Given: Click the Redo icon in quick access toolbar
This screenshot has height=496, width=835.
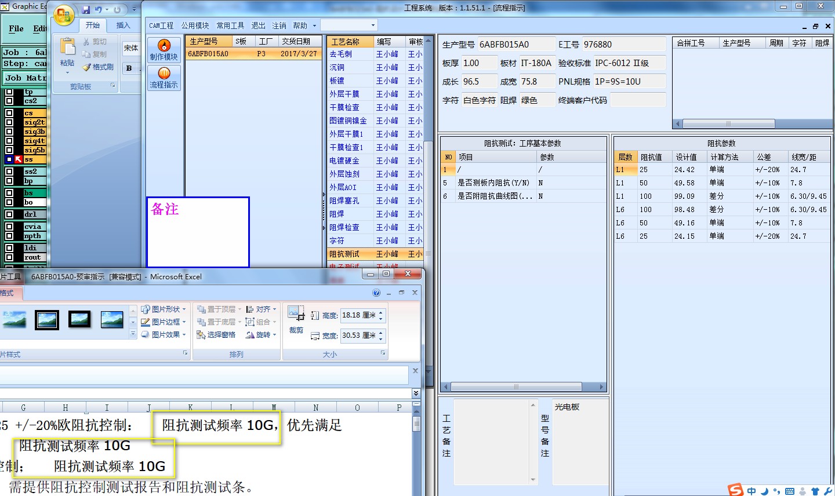Looking at the screenshot, I should (117, 10).
